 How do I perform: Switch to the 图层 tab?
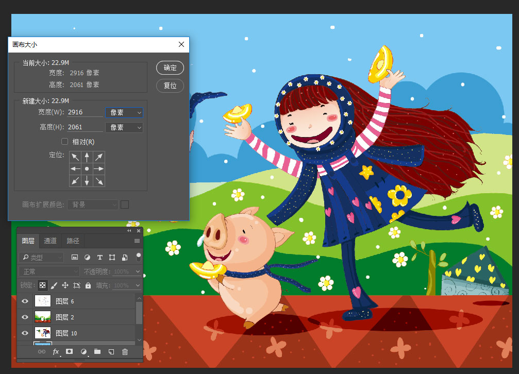point(28,241)
